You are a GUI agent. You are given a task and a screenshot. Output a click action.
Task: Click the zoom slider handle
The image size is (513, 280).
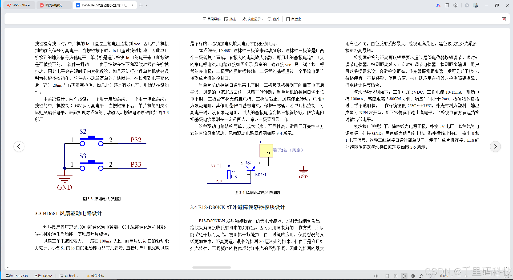(x=466, y=276)
